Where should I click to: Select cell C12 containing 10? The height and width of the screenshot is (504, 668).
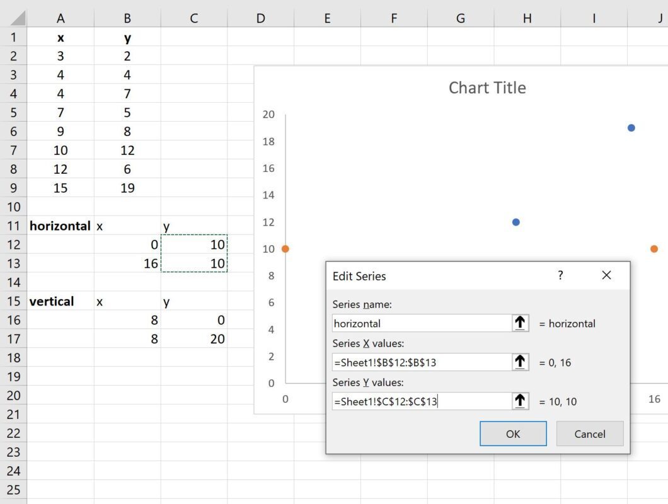194,244
